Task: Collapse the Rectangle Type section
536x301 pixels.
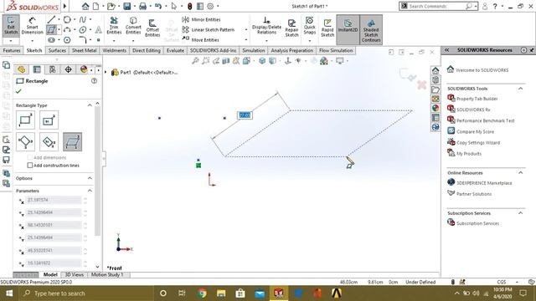Action: click(90, 105)
